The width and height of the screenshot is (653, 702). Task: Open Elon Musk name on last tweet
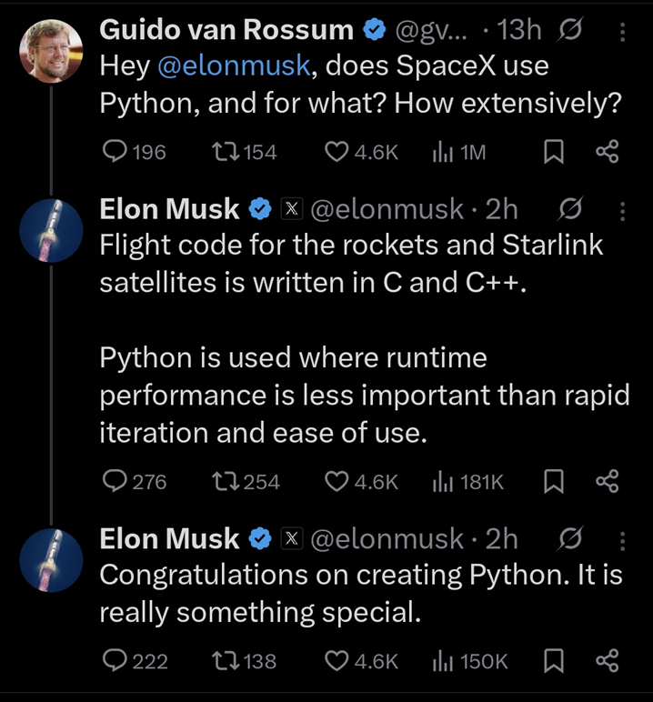[169, 538]
